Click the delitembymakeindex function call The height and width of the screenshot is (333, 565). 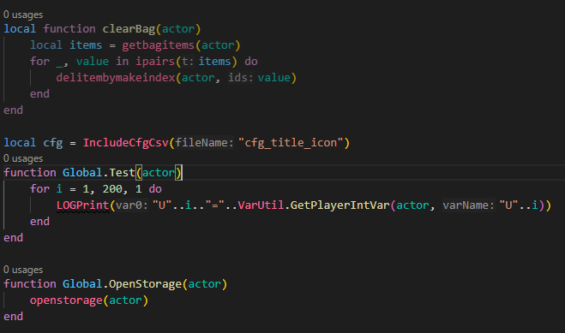116,78
